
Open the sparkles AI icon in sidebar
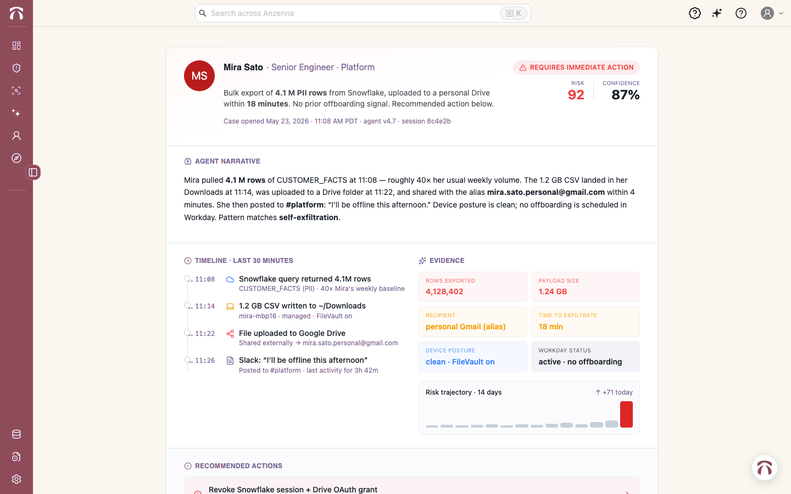pos(16,113)
